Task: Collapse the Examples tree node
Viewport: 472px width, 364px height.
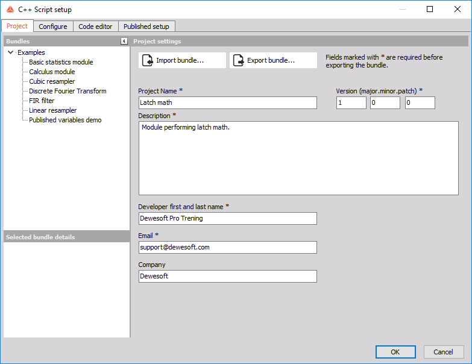Action: click(x=10, y=52)
